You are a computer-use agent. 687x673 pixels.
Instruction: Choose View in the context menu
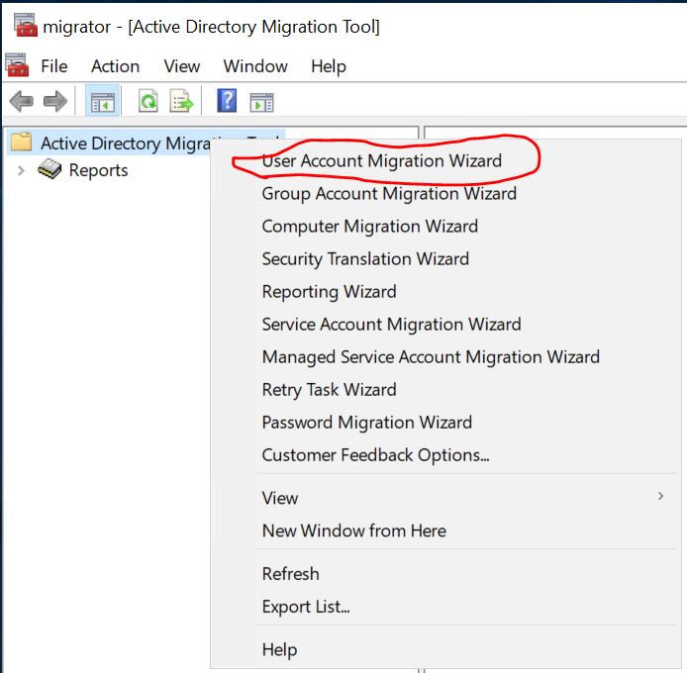[280, 498]
